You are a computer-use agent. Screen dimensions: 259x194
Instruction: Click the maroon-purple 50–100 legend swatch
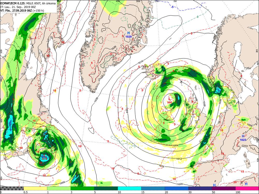(x=224, y=188)
